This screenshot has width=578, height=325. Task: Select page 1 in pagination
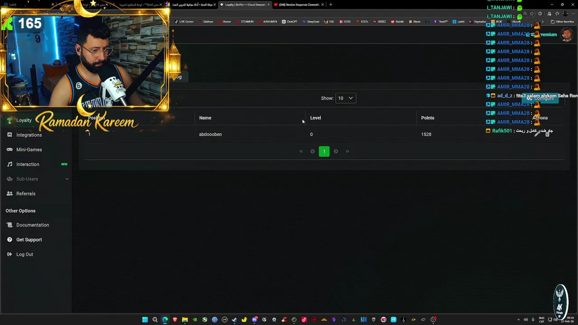pyautogui.click(x=324, y=151)
